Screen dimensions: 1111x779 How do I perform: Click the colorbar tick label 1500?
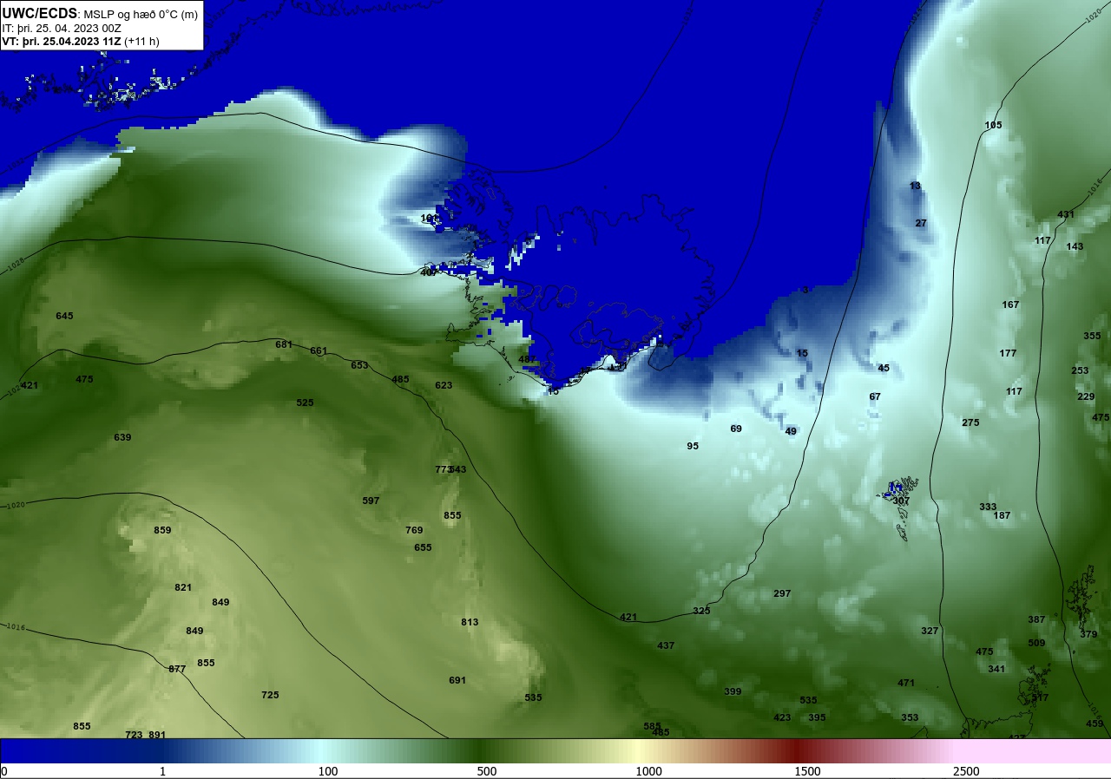(807, 771)
